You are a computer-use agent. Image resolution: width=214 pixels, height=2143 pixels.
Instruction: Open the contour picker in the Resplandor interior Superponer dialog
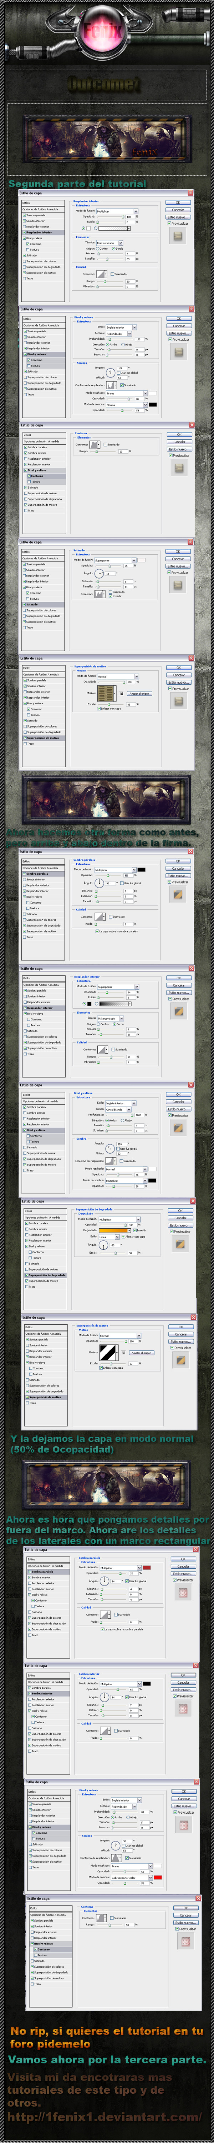[105, 1049]
